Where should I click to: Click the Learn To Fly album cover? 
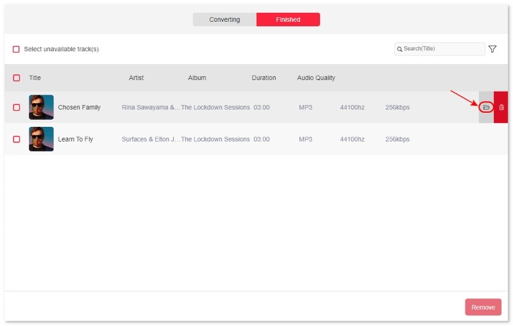41,139
